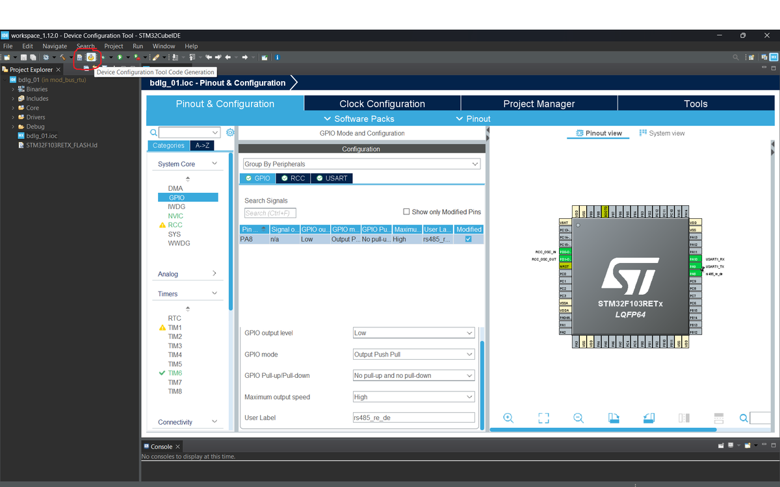Click the Build hammer icon

coord(63,57)
